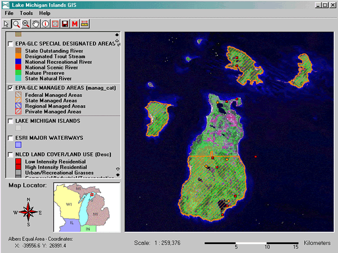Uncheck EPA-GLC Managed Areas layer
The height and width of the screenshot is (253, 338).
[x=10, y=88]
